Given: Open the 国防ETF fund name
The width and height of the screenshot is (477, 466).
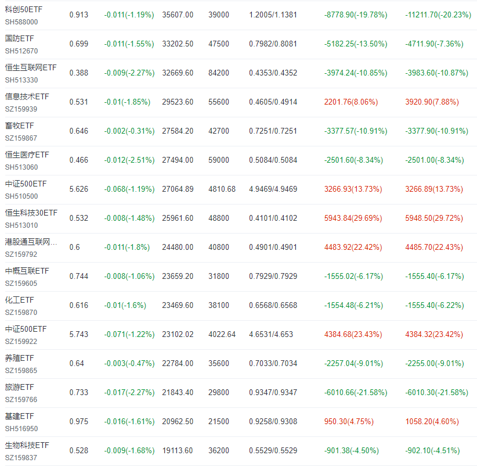Looking at the screenshot, I should tap(20, 38).
